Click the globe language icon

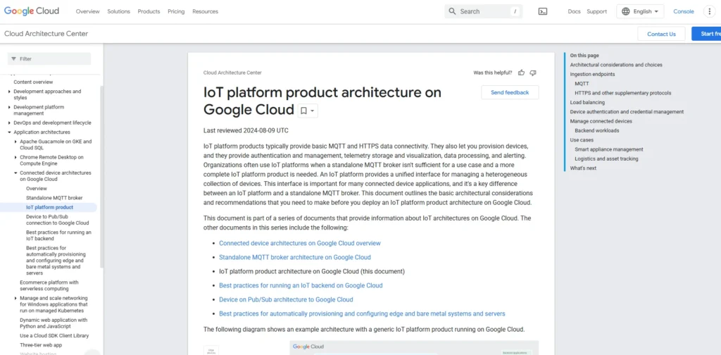[x=626, y=11]
